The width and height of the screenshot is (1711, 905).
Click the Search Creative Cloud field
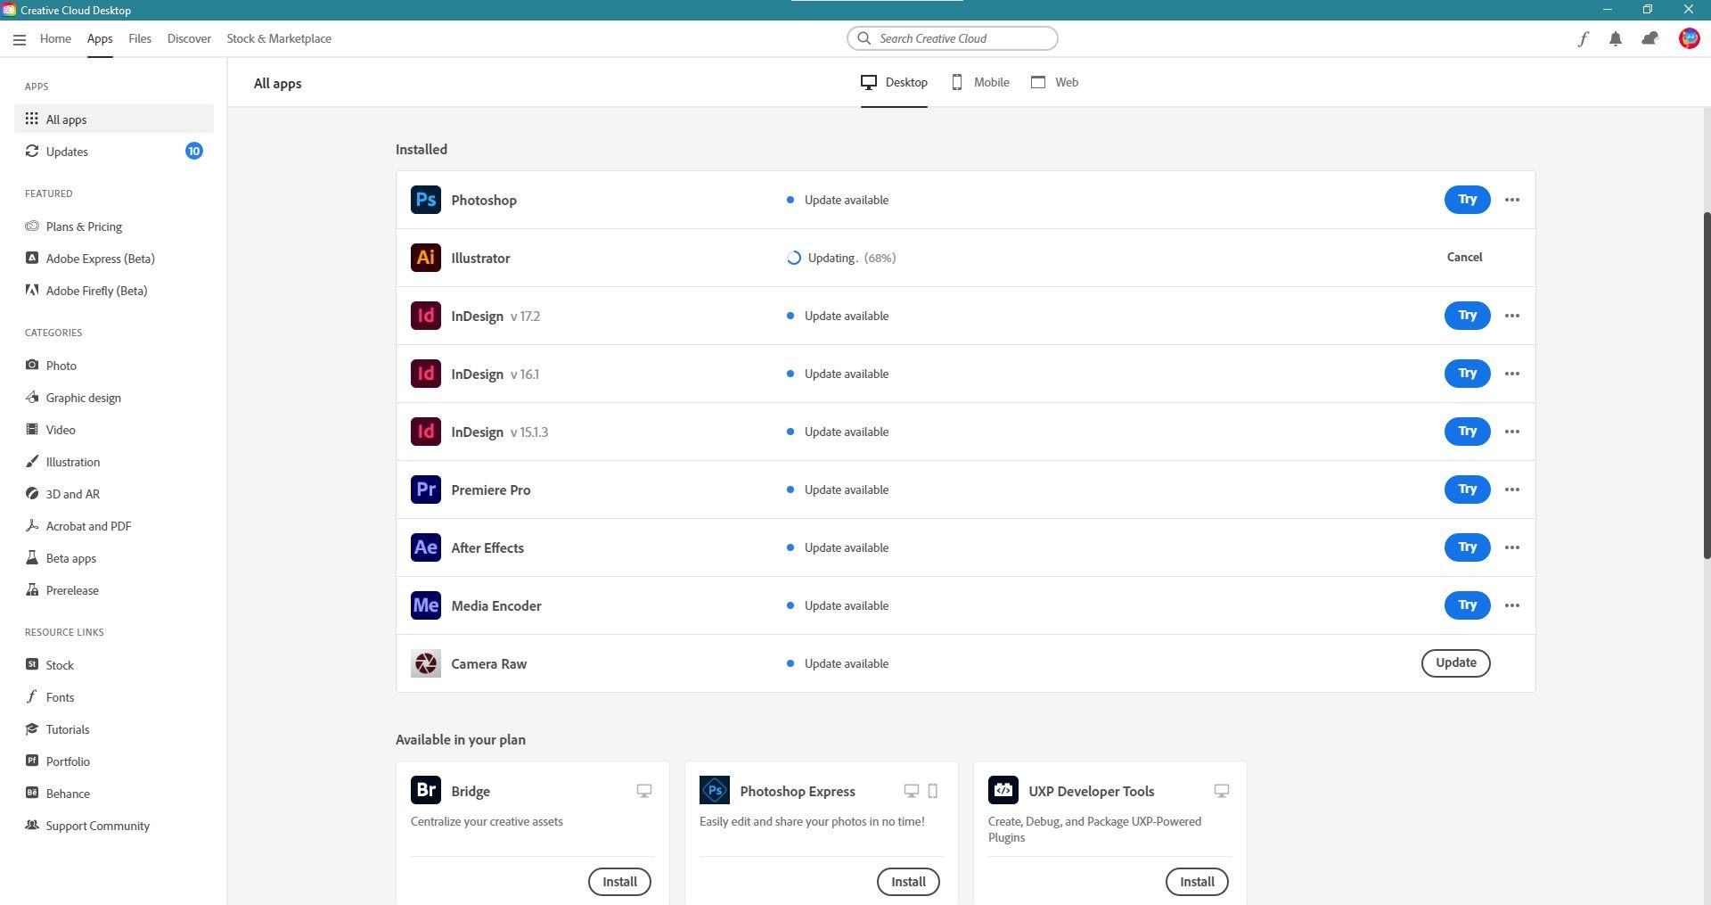952,38
